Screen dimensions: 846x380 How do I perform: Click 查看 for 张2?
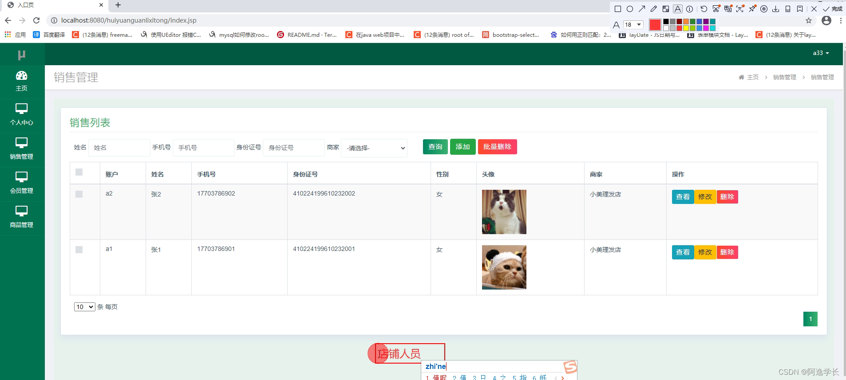tap(683, 197)
